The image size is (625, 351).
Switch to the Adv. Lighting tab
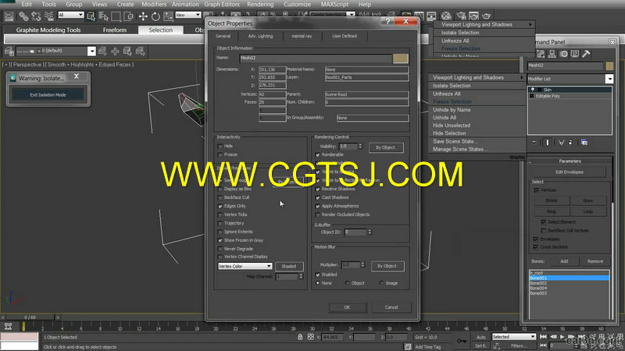point(260,36)
